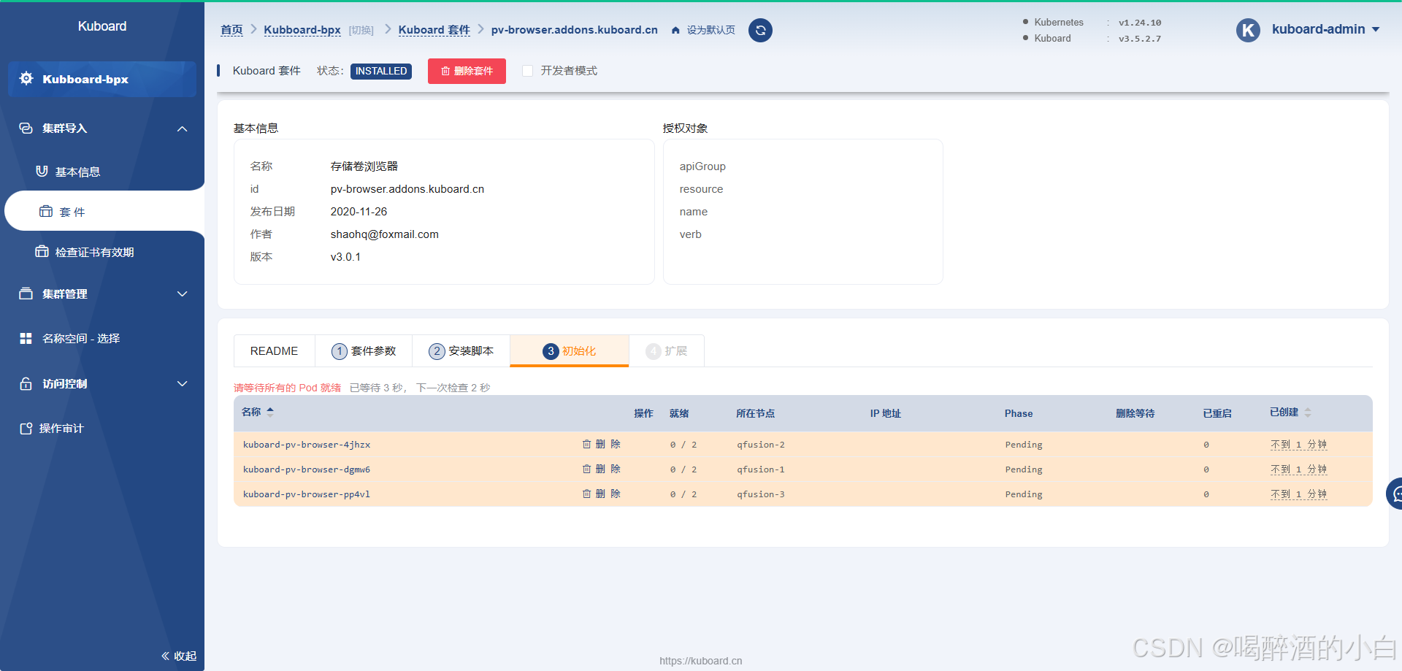Image resolution: width=1402 pixels, height=671 pixels.
Task: Enable the 开发者模式 checkbox
Action: coord(527,71)
